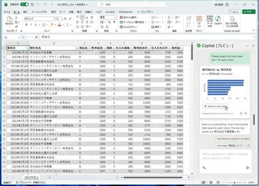Switch to the Page Layout ribbon tab
This screenshot has width=259, height=186.
(x=39, y=12)
